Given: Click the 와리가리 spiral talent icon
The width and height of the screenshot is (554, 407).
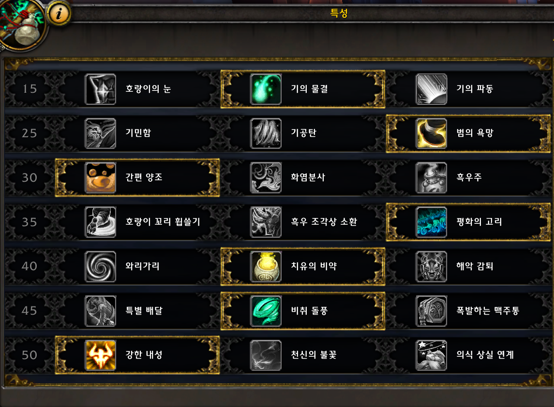Looking at the screenshot, I should click(x=100, y=266).
